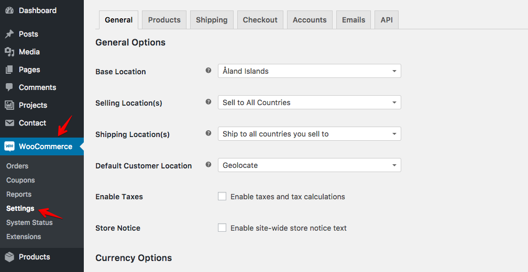Click help icon beside Default Customer Location
This screenshot has height=272, width=528.
(x=208, y=164)
